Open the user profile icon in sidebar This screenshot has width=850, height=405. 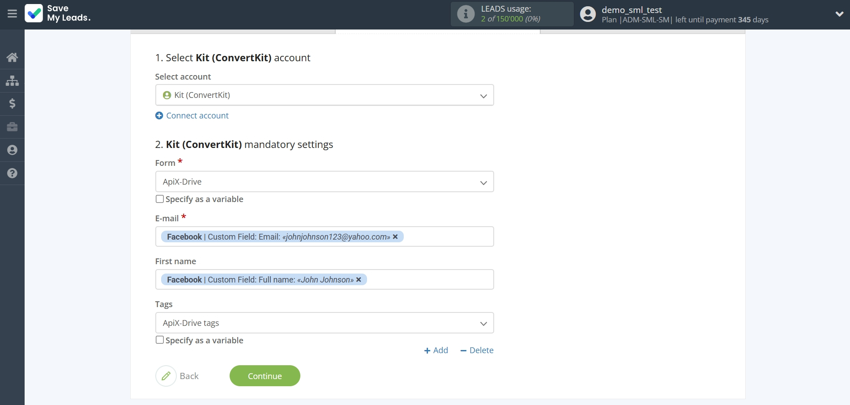pos(12,150)
